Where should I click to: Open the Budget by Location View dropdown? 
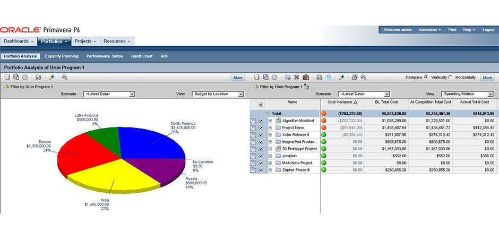[218, 94]
